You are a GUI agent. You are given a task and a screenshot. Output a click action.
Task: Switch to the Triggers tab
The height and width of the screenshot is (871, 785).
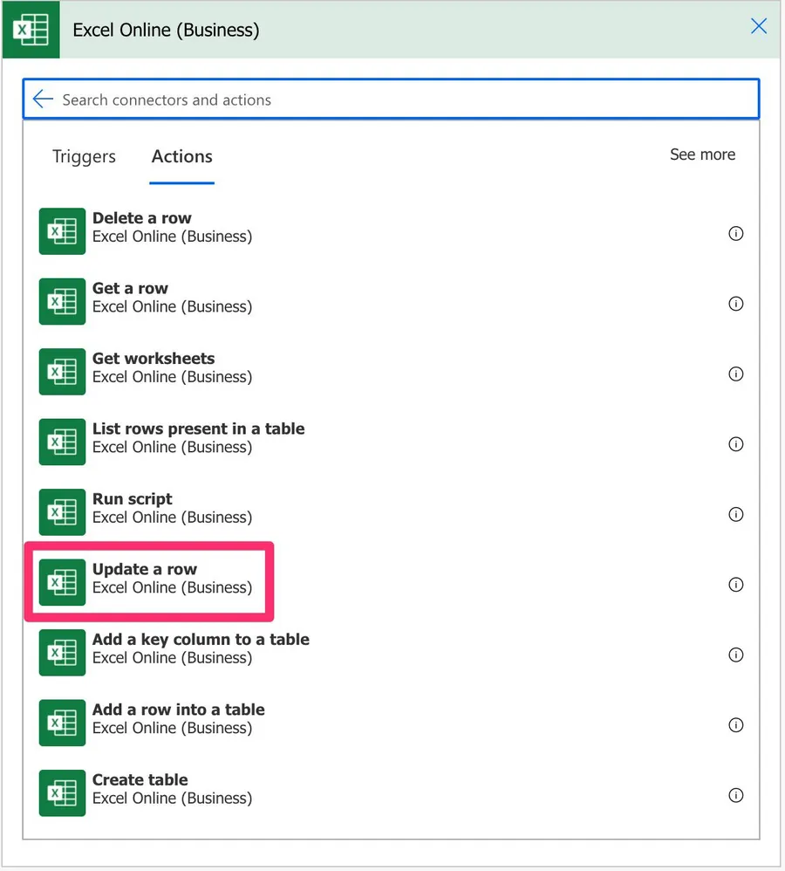coord(84,157)
